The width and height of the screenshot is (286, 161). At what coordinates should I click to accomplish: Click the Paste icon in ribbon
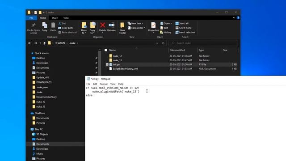point(53,25)
